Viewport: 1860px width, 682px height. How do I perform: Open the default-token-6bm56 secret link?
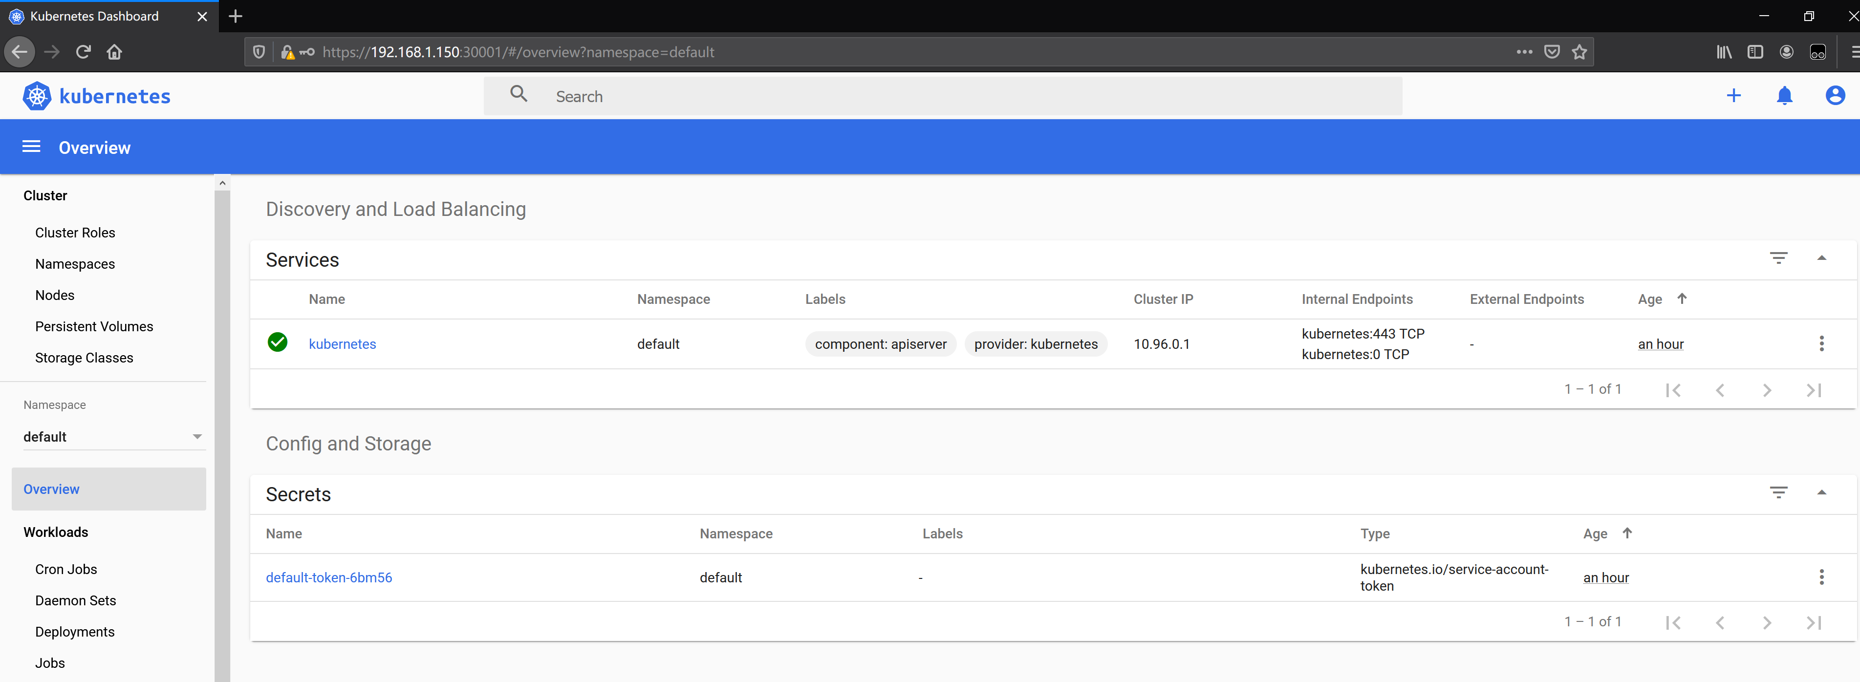coord(328,577)
